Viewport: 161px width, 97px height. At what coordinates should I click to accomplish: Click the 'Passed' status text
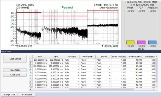[67, 7]
